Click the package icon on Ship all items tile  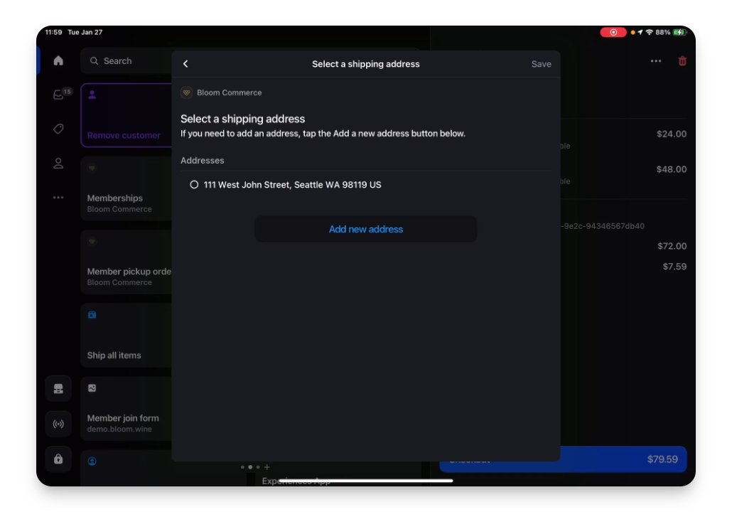point(92,315)
